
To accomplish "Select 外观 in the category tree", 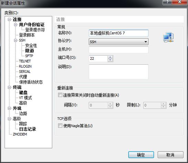I will [x=17, y=108].
